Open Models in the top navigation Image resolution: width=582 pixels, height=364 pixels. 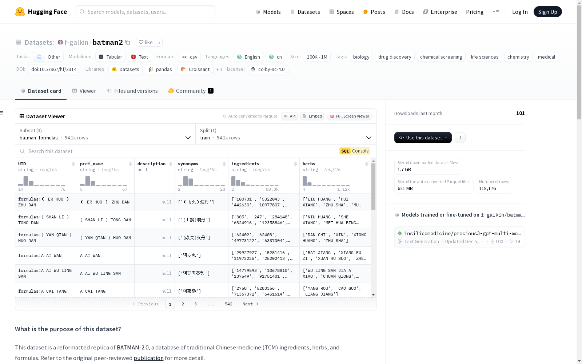[268, 12]
